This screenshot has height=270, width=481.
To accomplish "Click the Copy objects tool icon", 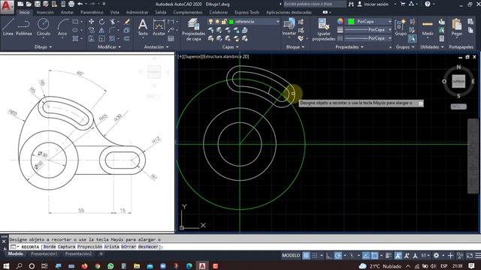I will click(92, 30).
